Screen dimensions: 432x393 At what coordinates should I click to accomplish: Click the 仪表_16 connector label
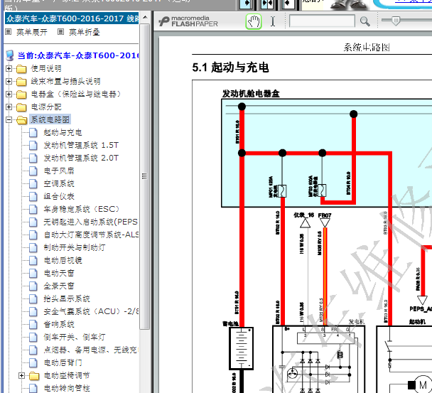[303, 215]
